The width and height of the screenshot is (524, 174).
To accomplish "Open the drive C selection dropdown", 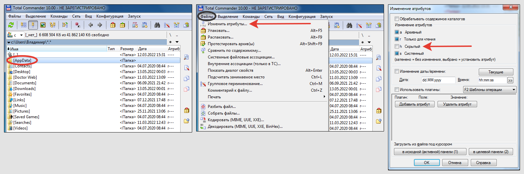I will (21, 35).
